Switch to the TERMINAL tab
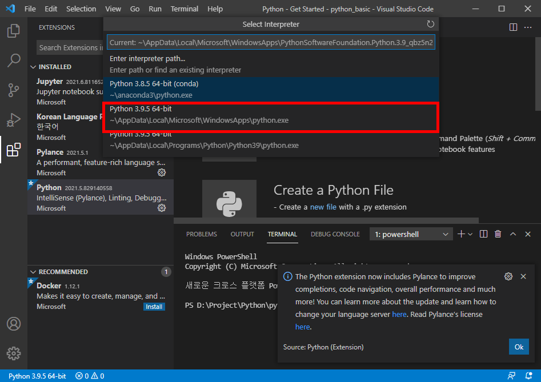The height and width of the screenshot is (382, 541). click(282, 234)
